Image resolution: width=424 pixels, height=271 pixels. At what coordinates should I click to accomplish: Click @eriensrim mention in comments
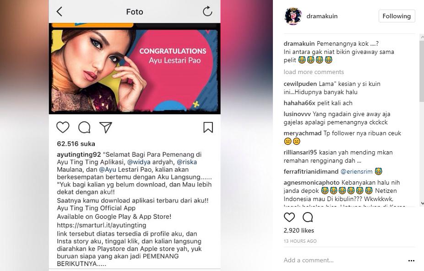point(356,171)
